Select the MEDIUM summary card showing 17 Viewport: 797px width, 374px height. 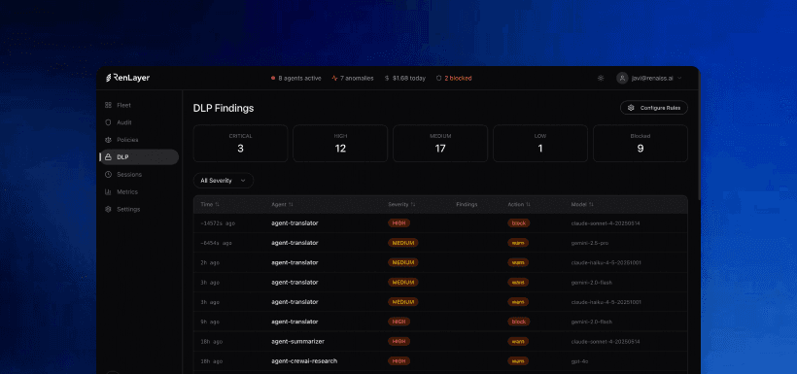440,144
